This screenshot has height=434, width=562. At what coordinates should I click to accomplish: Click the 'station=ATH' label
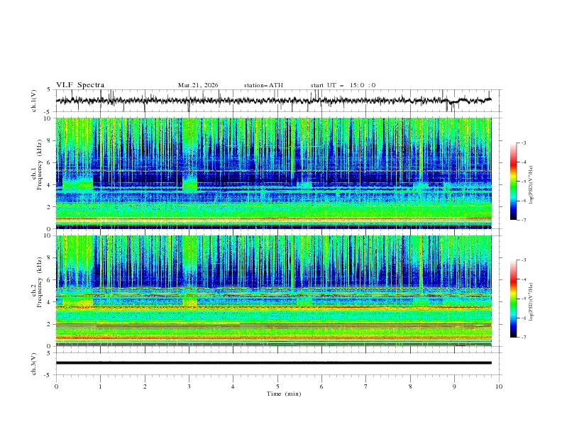point(263,85)
